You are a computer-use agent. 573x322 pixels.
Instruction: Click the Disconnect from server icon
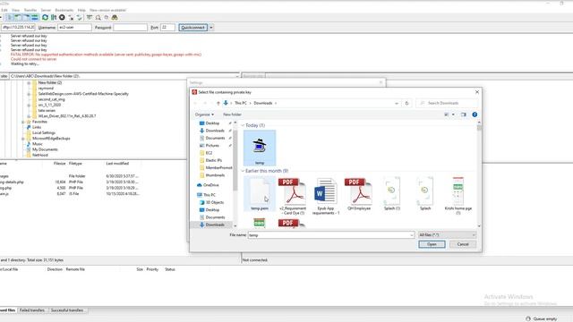tap(71, 18)
